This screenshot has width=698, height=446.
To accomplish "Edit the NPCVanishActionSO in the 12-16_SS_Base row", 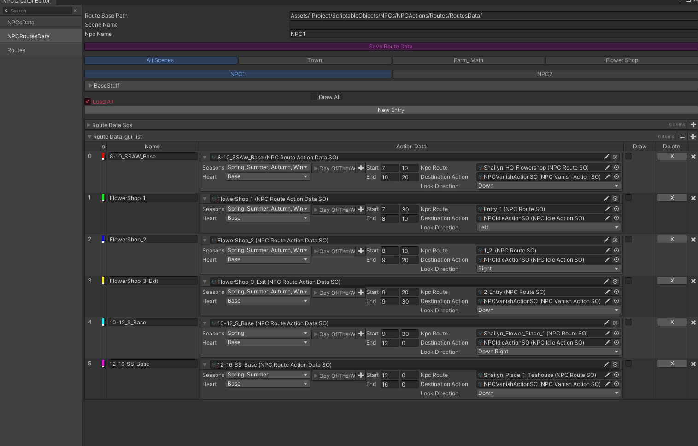I will coord(608,384).
